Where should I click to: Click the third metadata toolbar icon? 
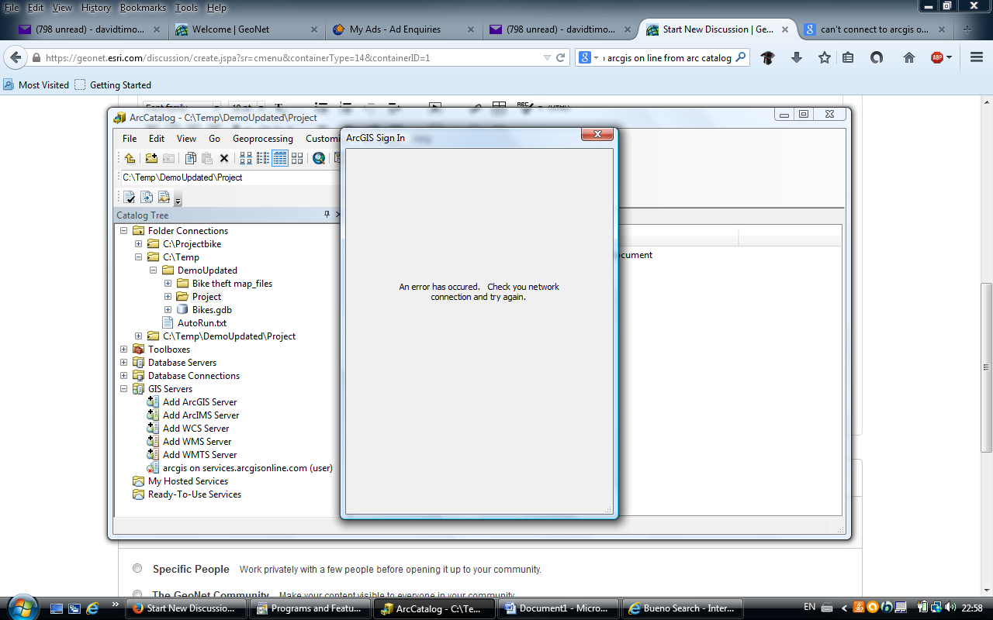164,197
